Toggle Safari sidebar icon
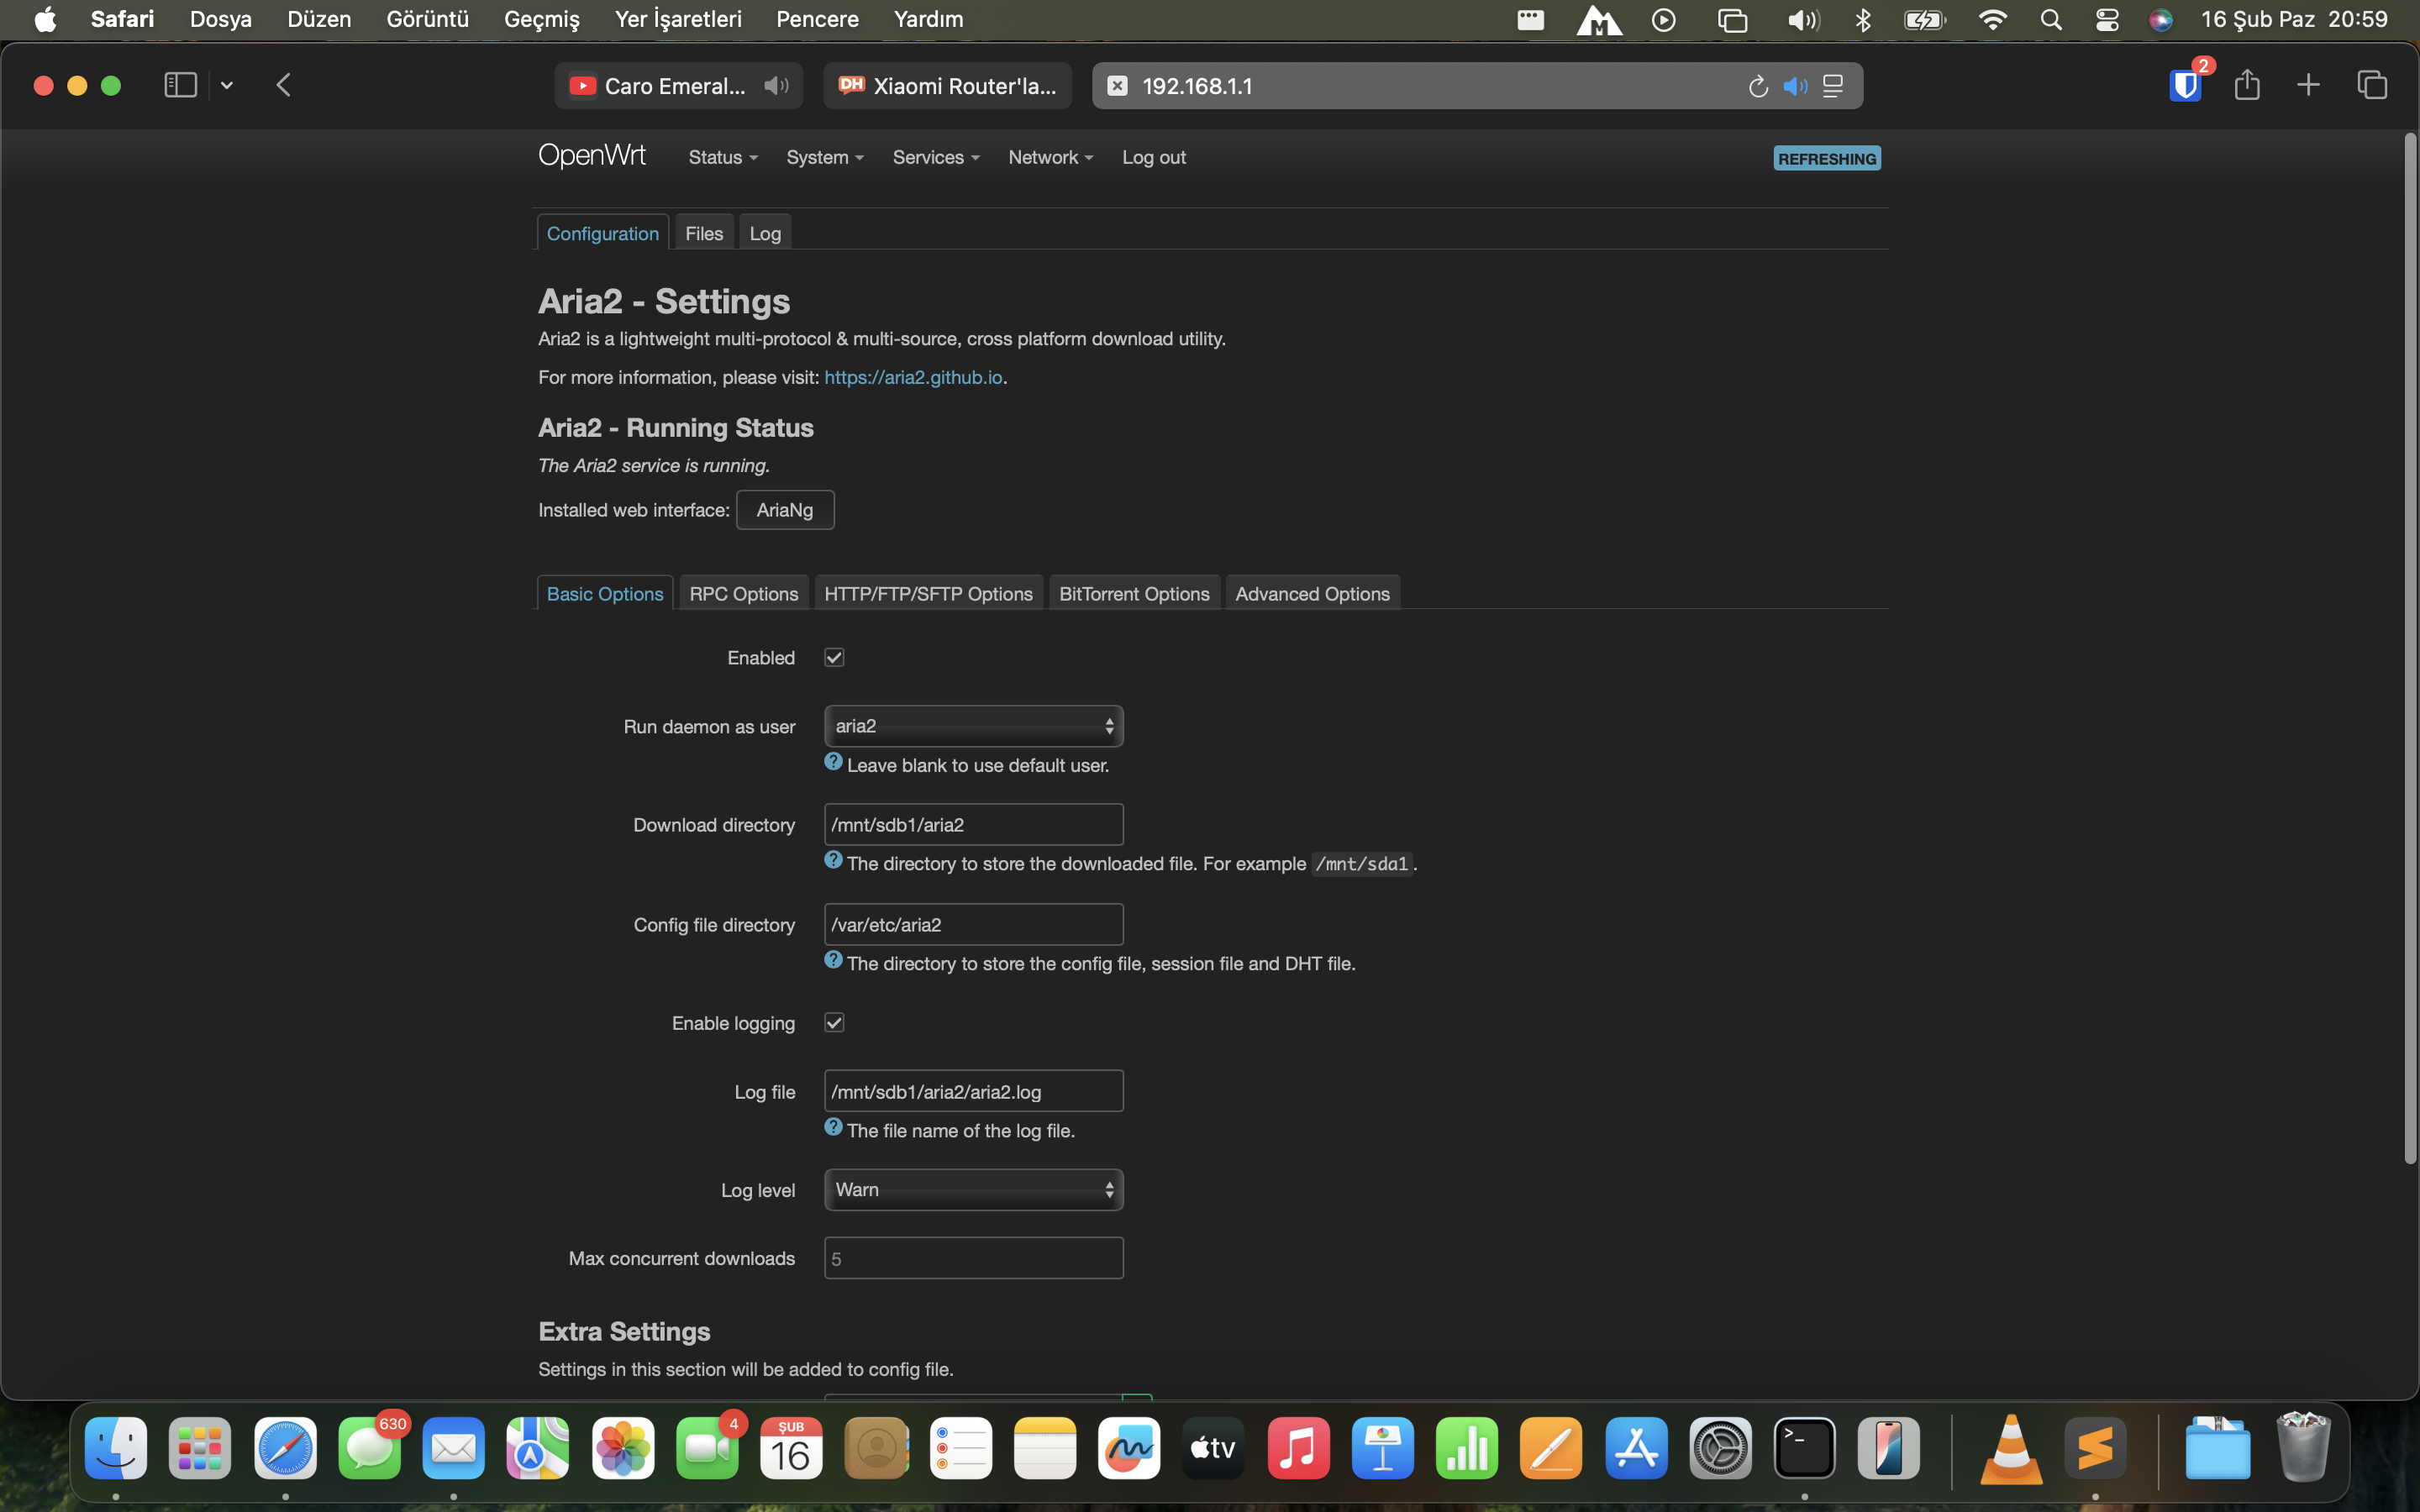This screenshot has width=2420, height=1512. (x=180, y=85)
